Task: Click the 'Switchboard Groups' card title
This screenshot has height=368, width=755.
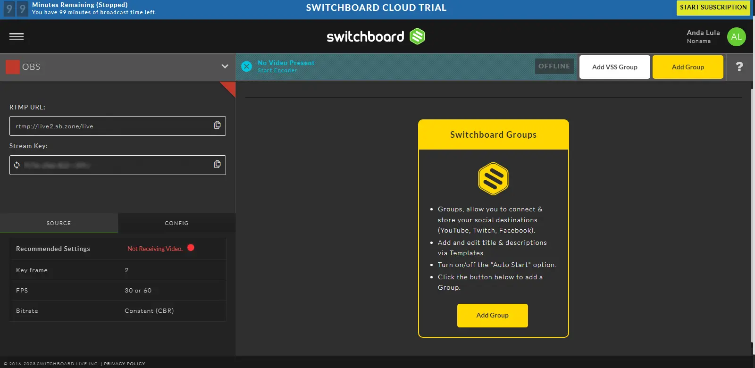Action: coord(493,135)
